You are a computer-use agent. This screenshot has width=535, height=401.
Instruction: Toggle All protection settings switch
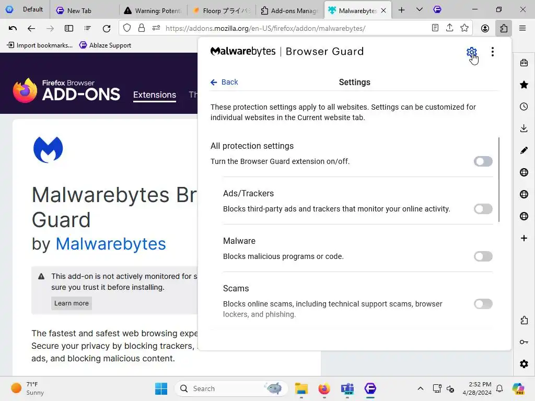(x=483, y=161)
